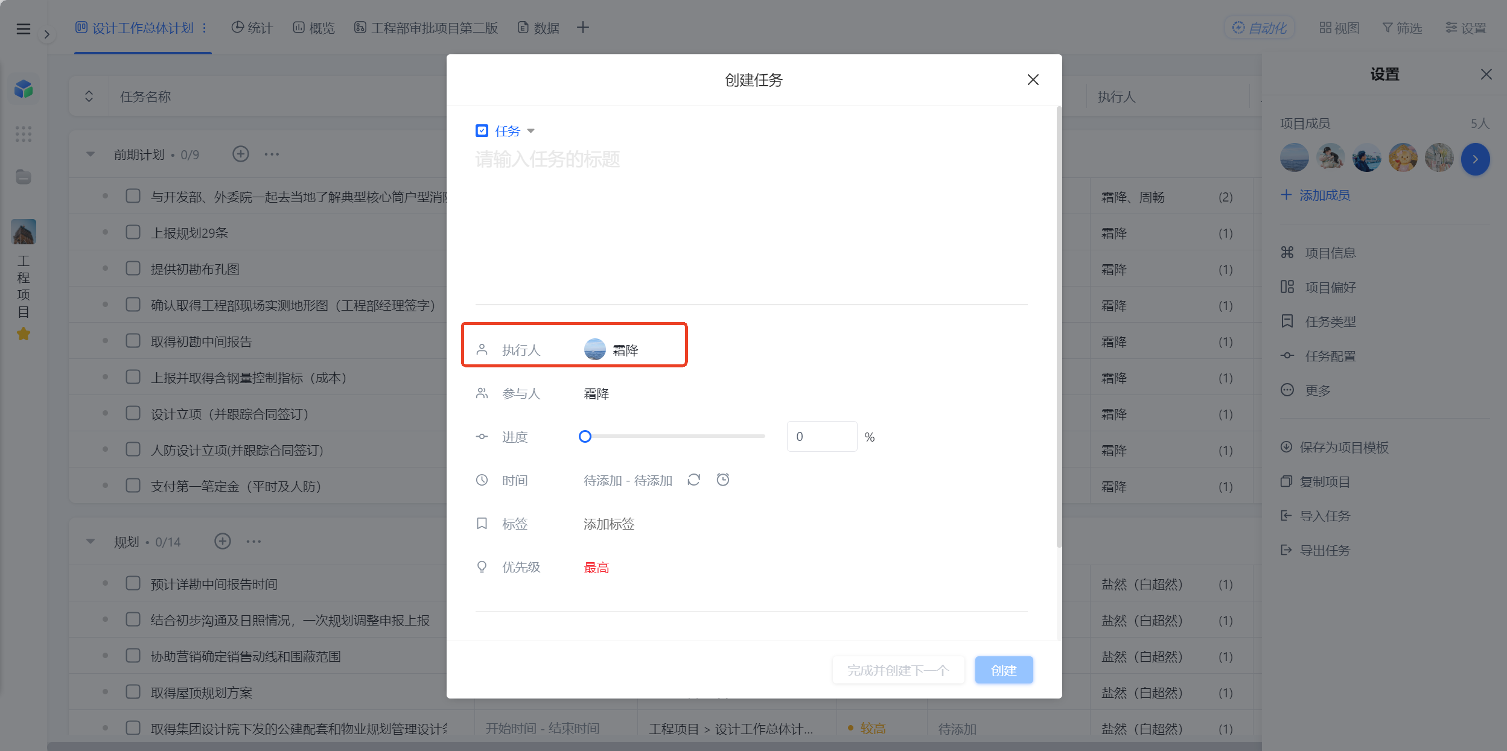1507x751 pixels.
Task: Show more project members arrow button
Action: click(1475, 159)
